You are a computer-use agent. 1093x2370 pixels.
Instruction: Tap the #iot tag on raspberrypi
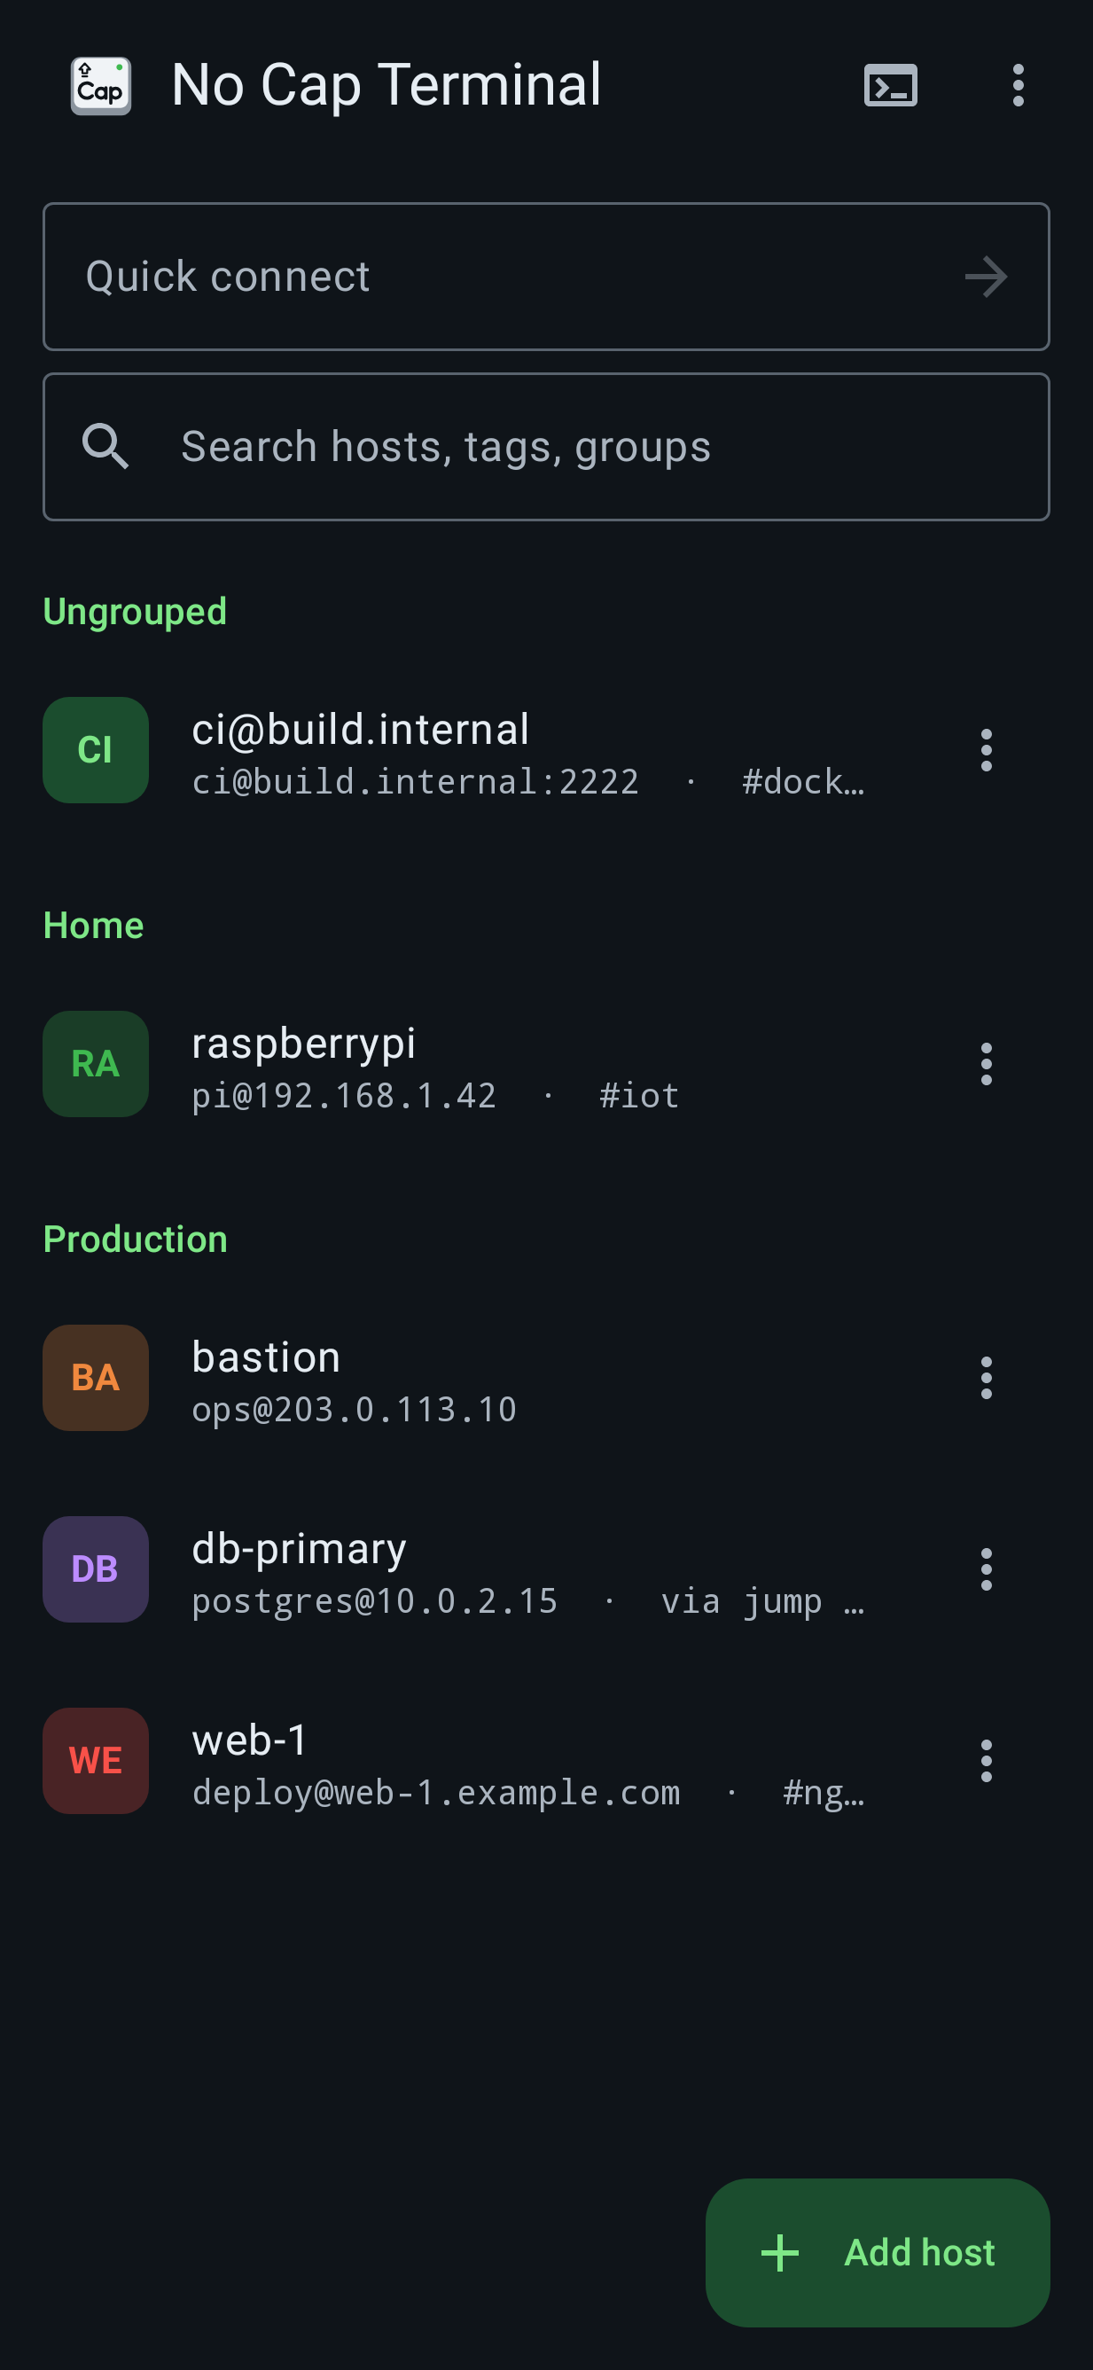639,1096
